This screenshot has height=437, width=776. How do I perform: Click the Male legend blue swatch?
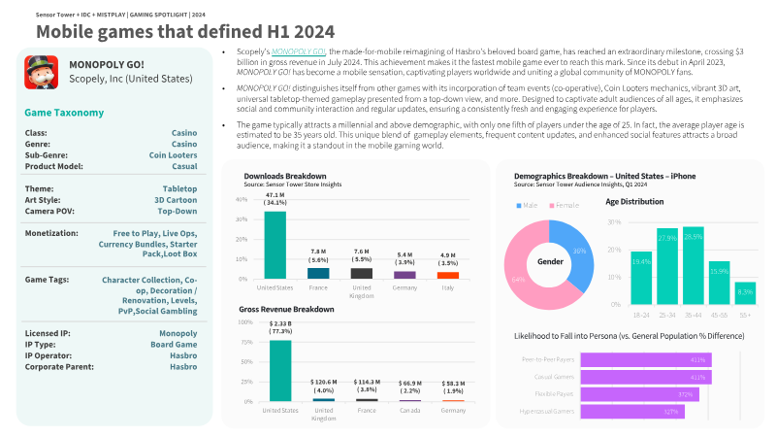click(519, 205)
